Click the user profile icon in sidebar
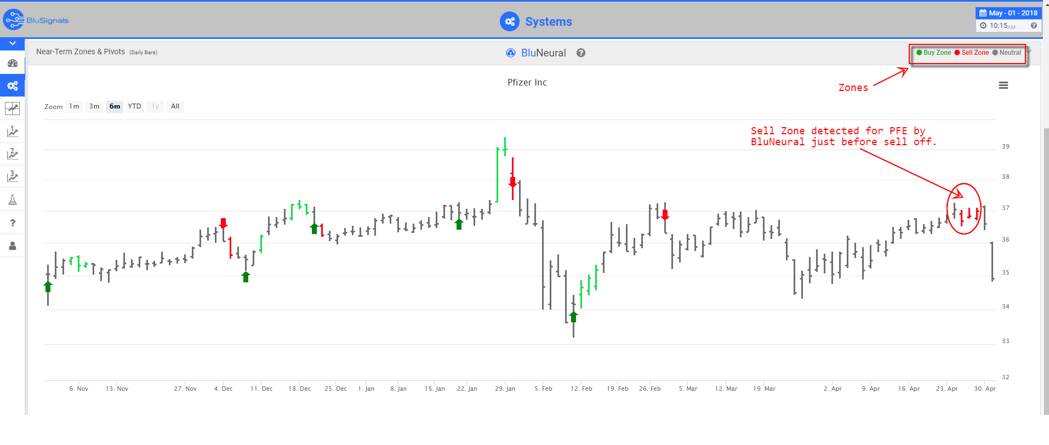Viewport: 1049px width, 445px height. coord(12,246)
